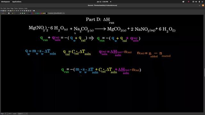
Task: Choose green pen color swatch
Action: 34,13
